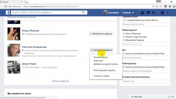The height and width of the screenshot is (99, 176).
Task: Reload the page in browser
Action: point(5,6)
